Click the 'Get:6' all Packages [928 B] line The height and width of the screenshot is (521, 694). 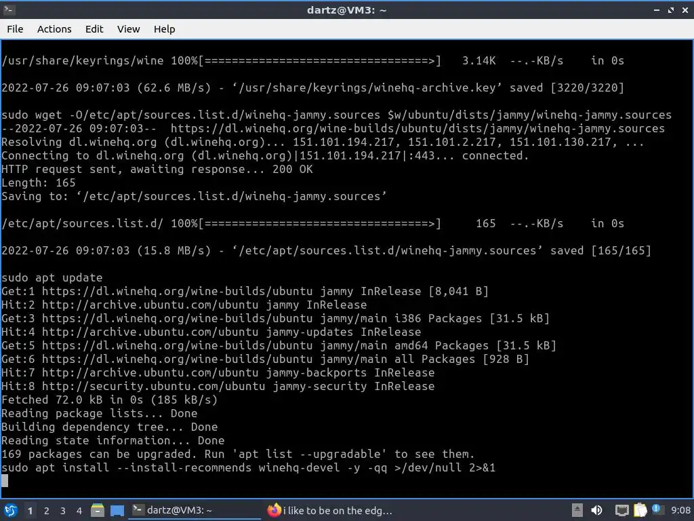(x=265, y=360)
